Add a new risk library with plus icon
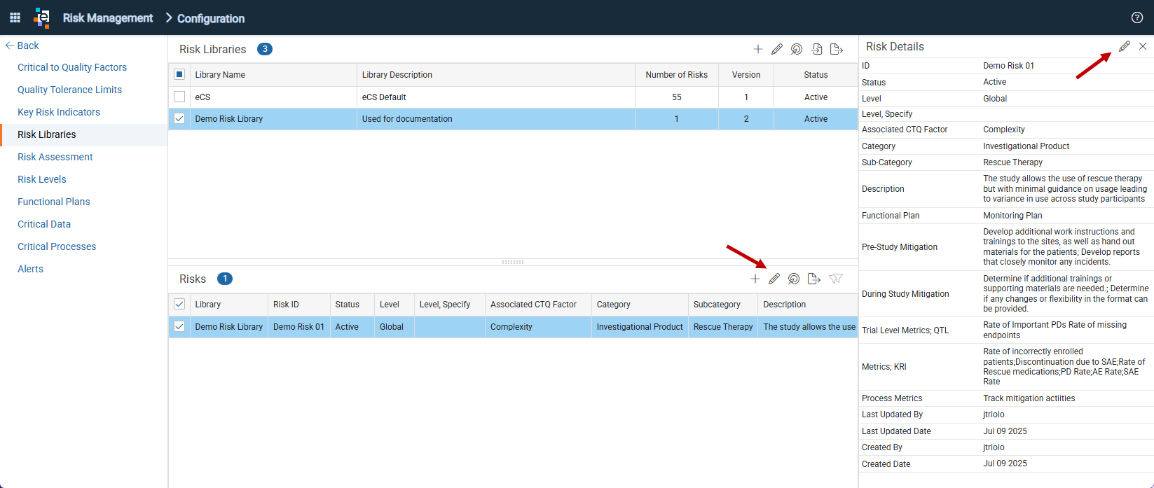The height and width of the screenshot is (488, 1154). click(x=757, y=49)
